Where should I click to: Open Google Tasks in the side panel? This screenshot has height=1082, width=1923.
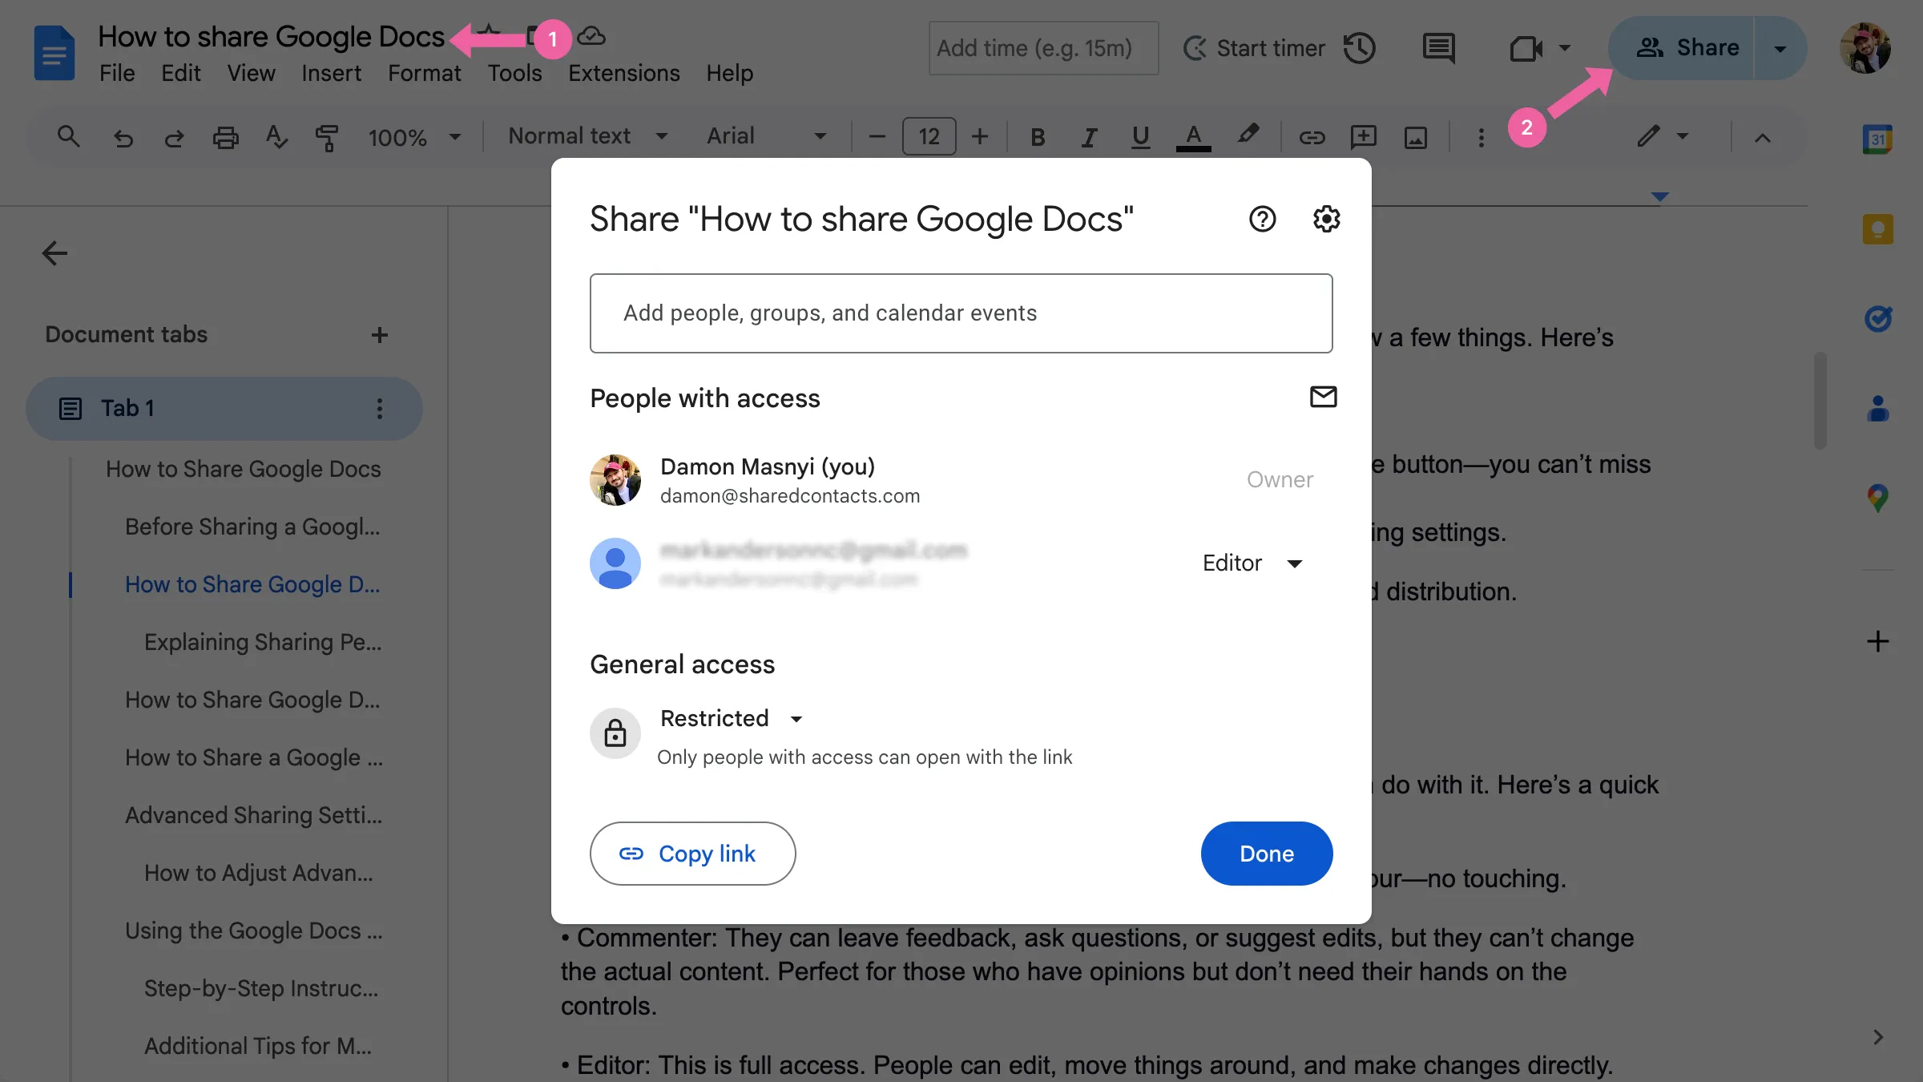coord(1878,318)
